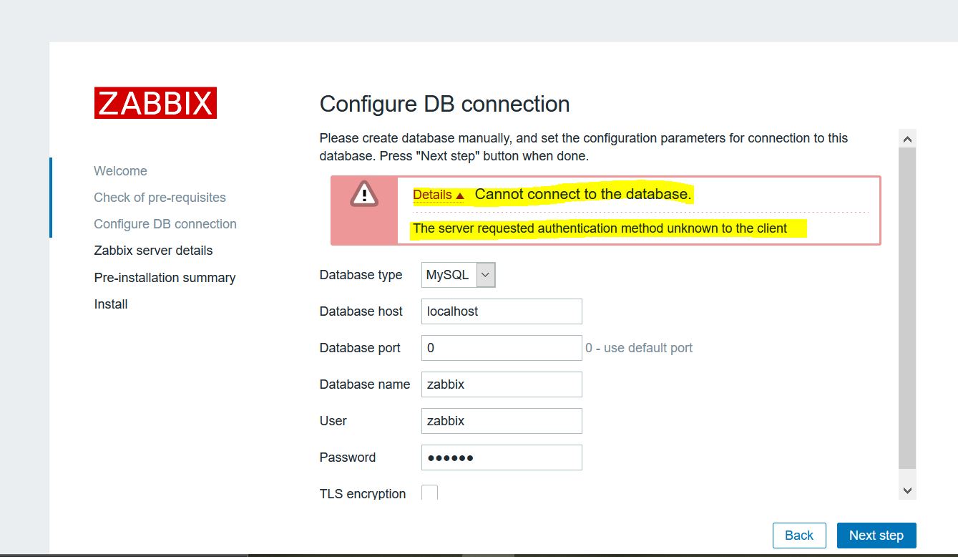
Task: Click the vertical scrollbar thumb
Action: [907, 309]
